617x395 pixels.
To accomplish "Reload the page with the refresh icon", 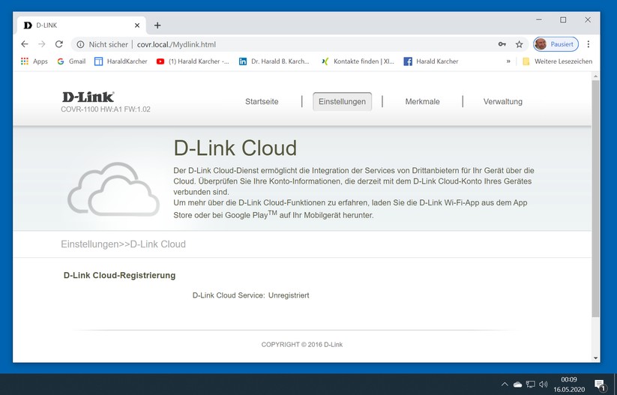I will 59,44.
